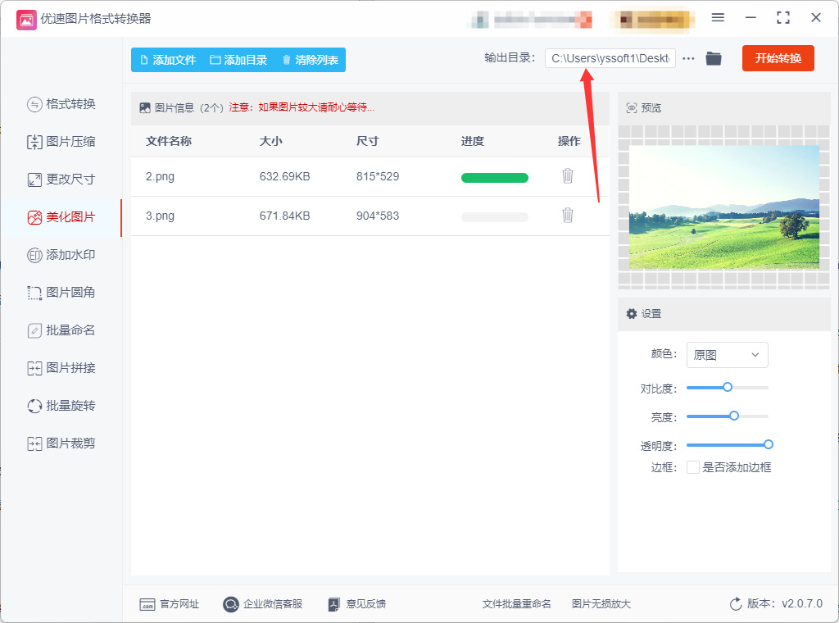Click 添加目录 add folder button
Screen dimensions: 839x623
pyautogui.click(x=238, y=60)
